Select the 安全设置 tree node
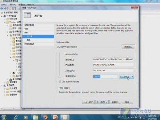Screen dimensions: 160x120 tap(16, 35)
